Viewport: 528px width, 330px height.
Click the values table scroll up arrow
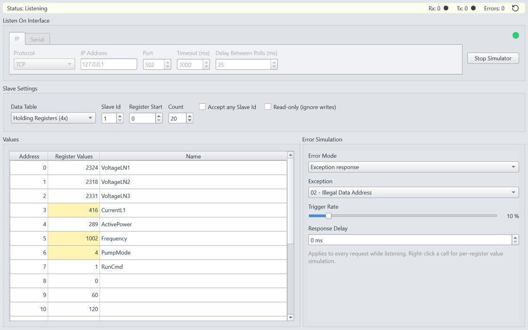[290, 155]
